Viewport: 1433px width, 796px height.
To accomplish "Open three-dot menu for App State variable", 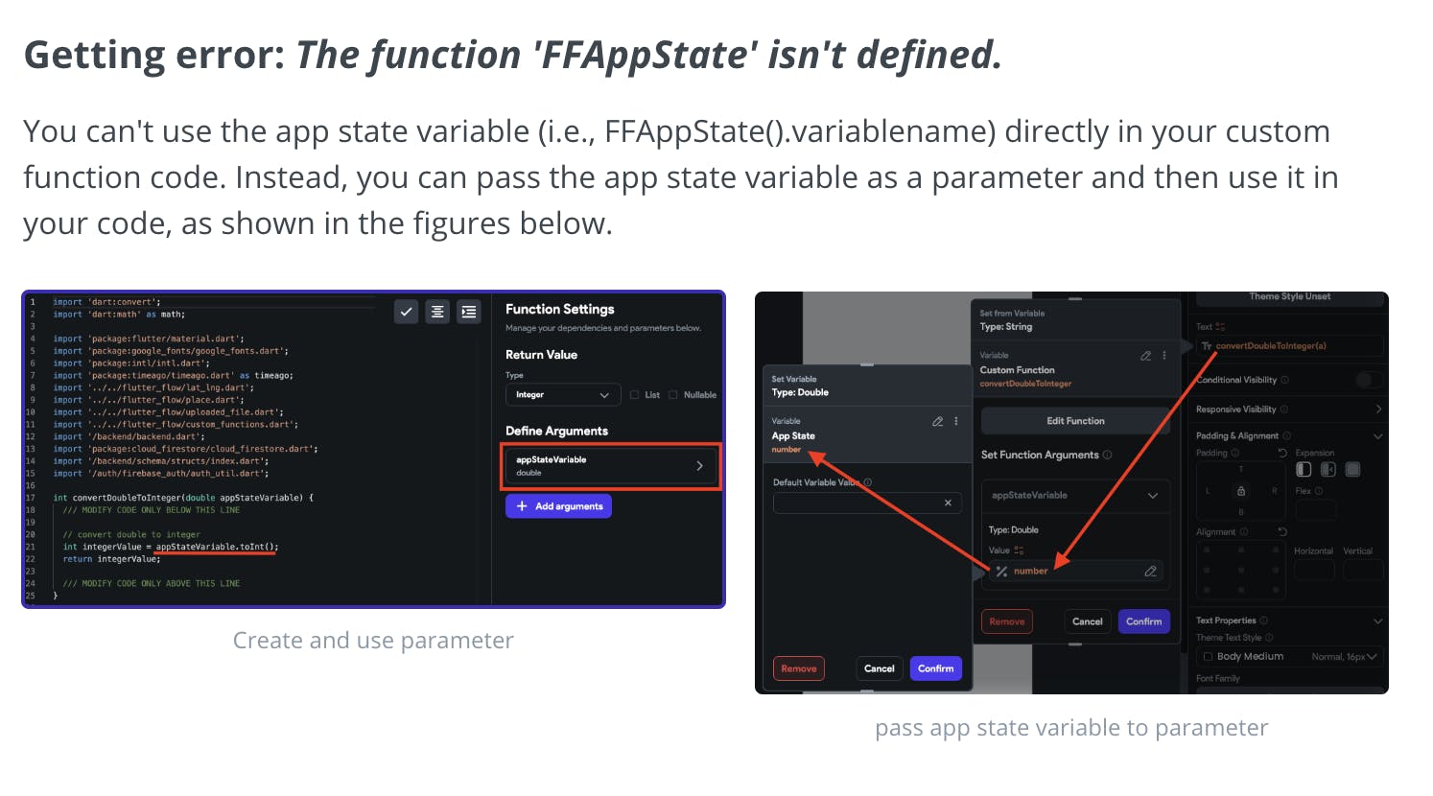I will point(956,422).
